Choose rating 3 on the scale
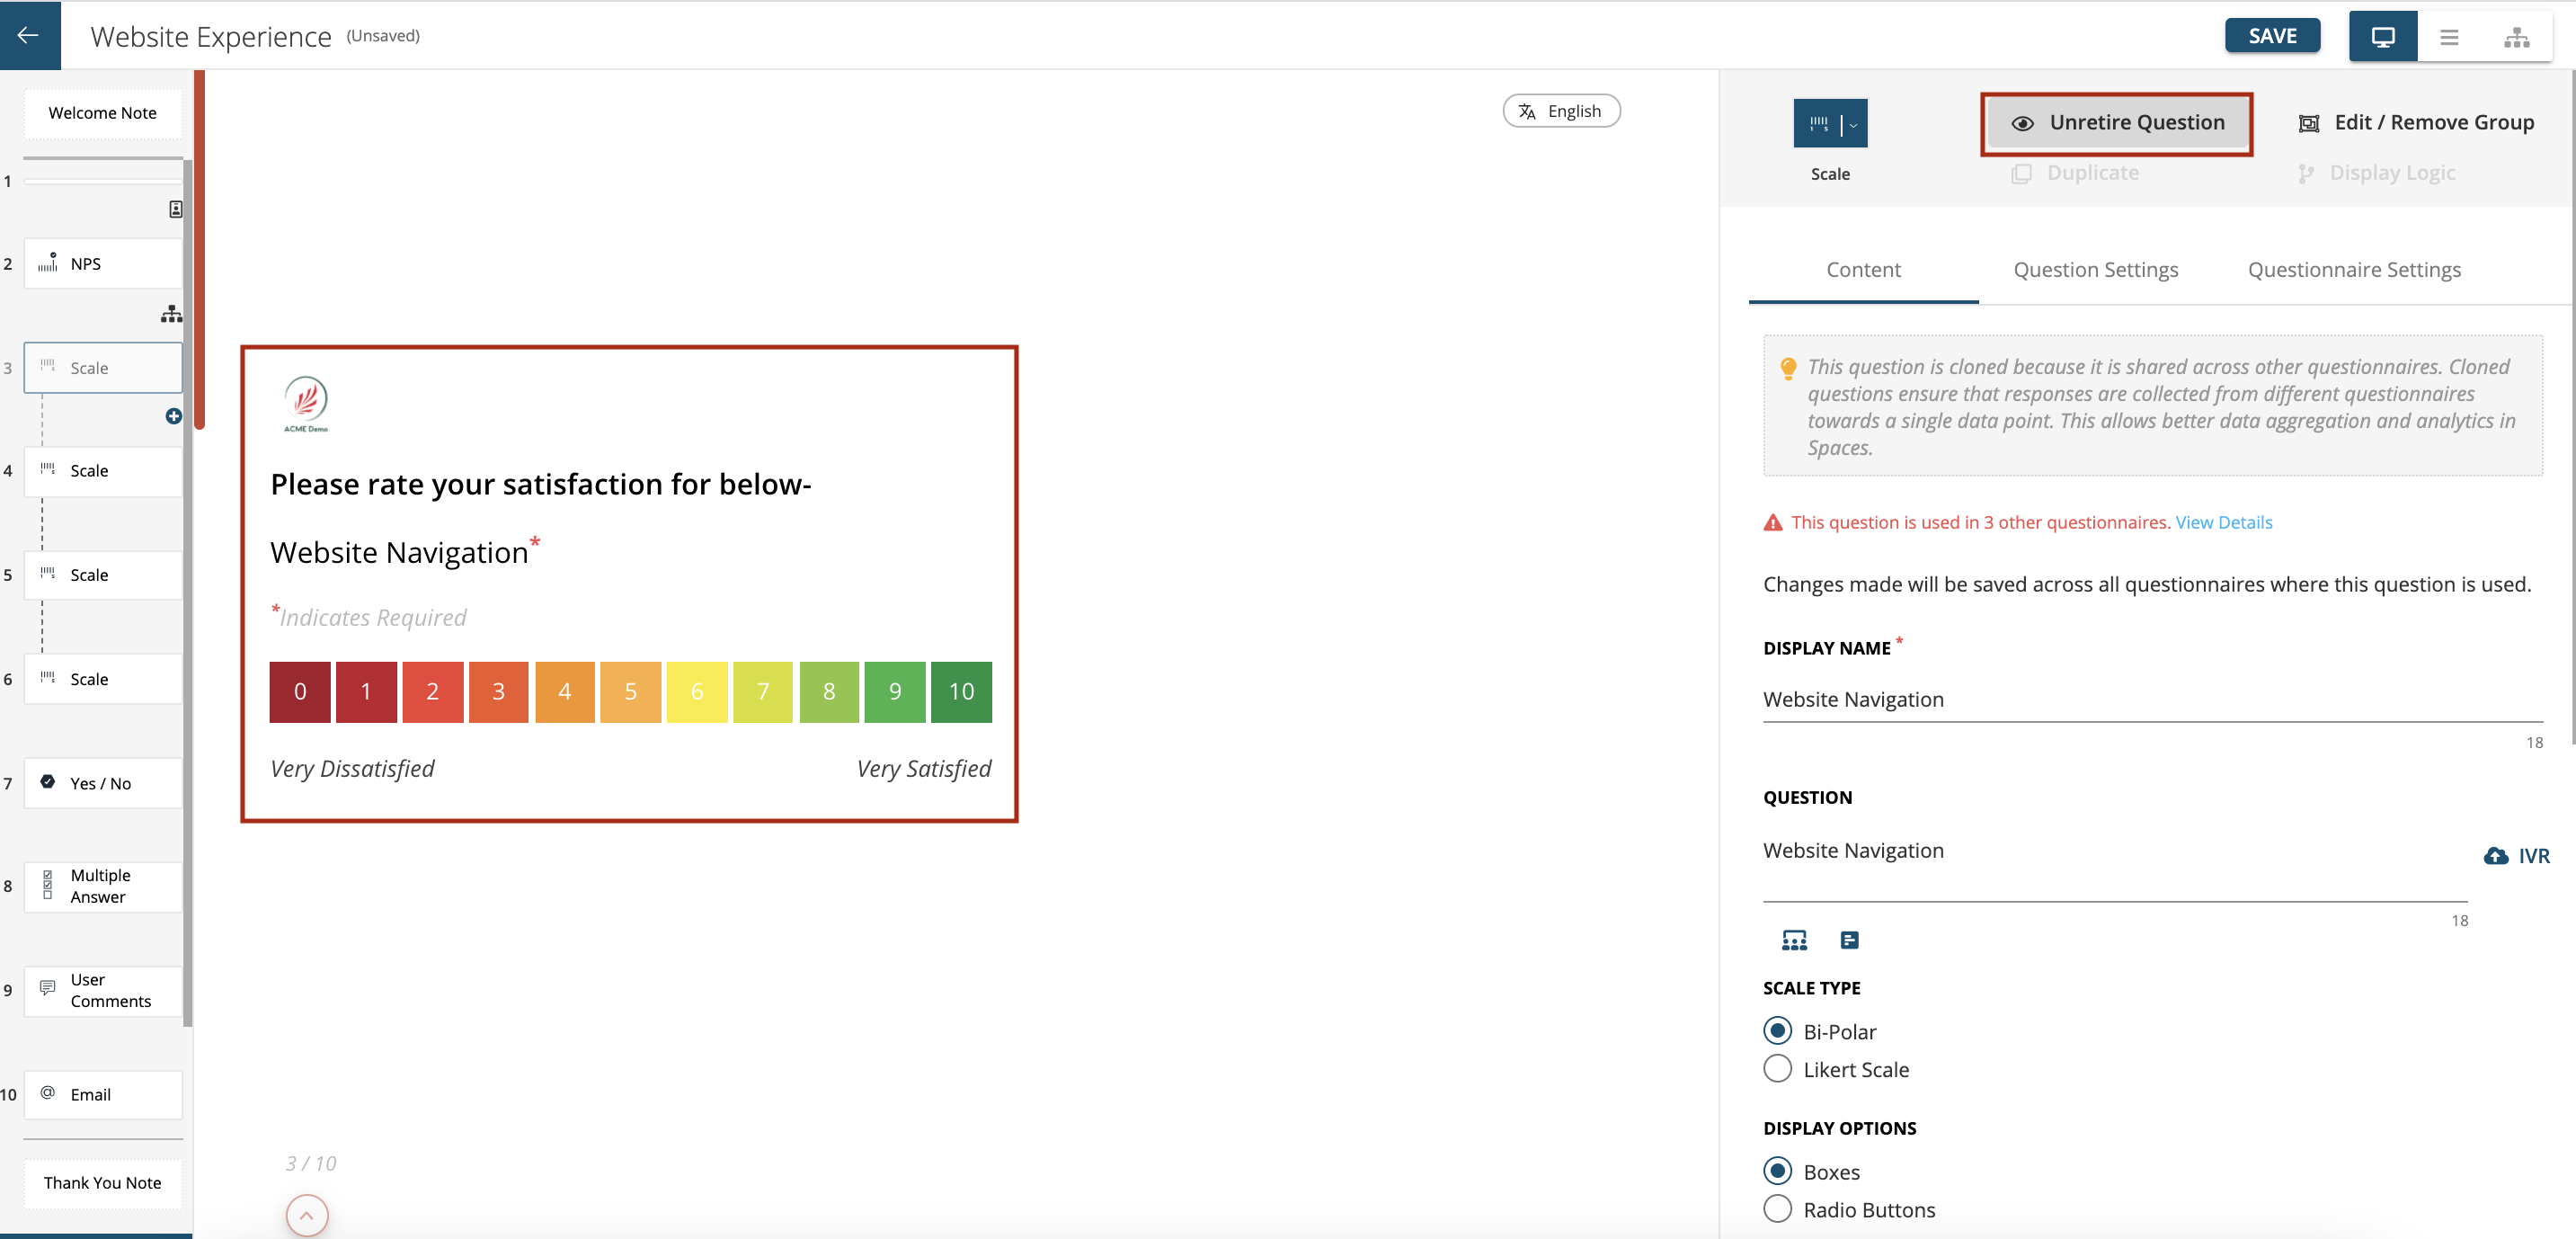 (498, 692)
